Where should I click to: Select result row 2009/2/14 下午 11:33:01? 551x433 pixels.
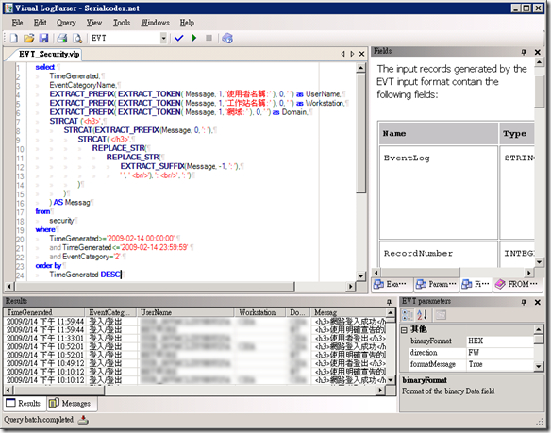pos(195,338)
